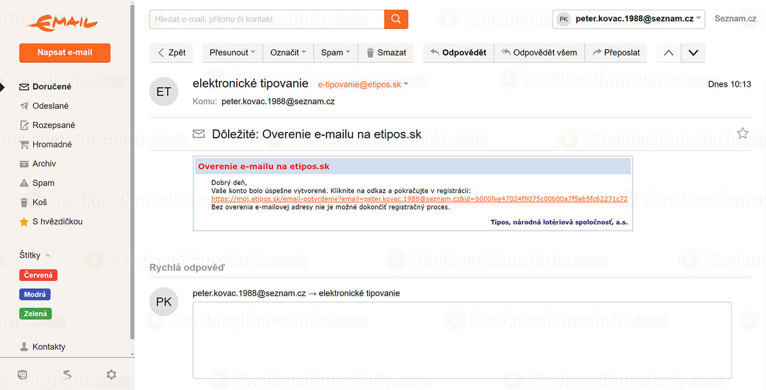Screen dimensions: 766x390
Task: Click the Seznam S icon in footer
Action: click(67, 375)
